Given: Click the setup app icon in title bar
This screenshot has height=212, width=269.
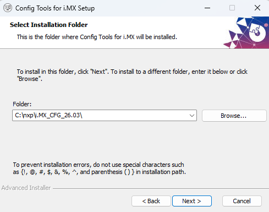Looking at the screenshot, I should [x=8, y=8].
